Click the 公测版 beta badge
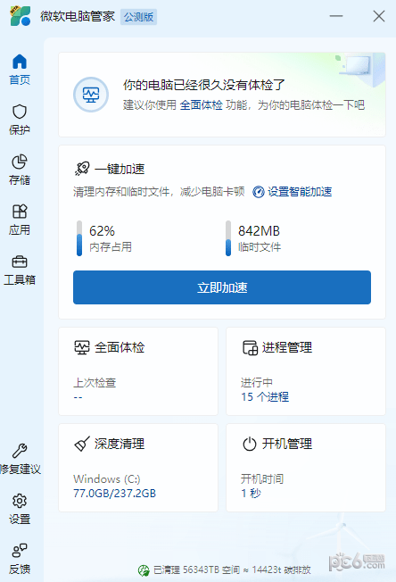This screenshot has height=582, width=396. (x=138, y=17)
